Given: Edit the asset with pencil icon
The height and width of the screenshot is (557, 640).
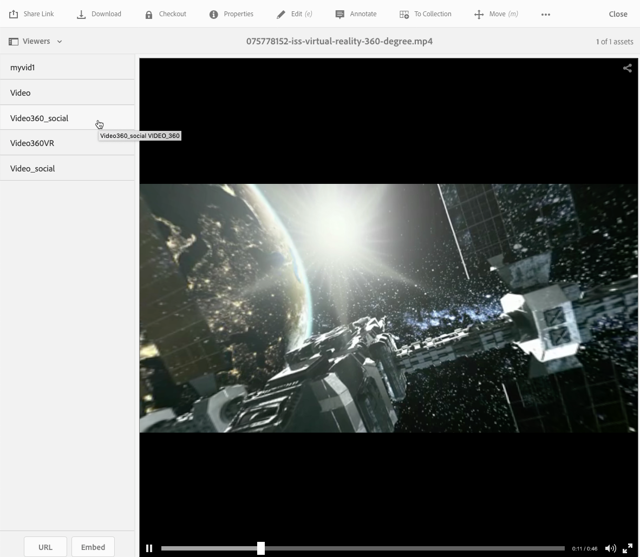Looking at the screenshot, I should 280,15.
